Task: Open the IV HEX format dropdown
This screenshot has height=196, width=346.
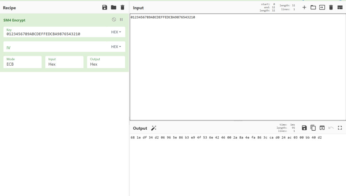Action: click(x=116, y=47)
